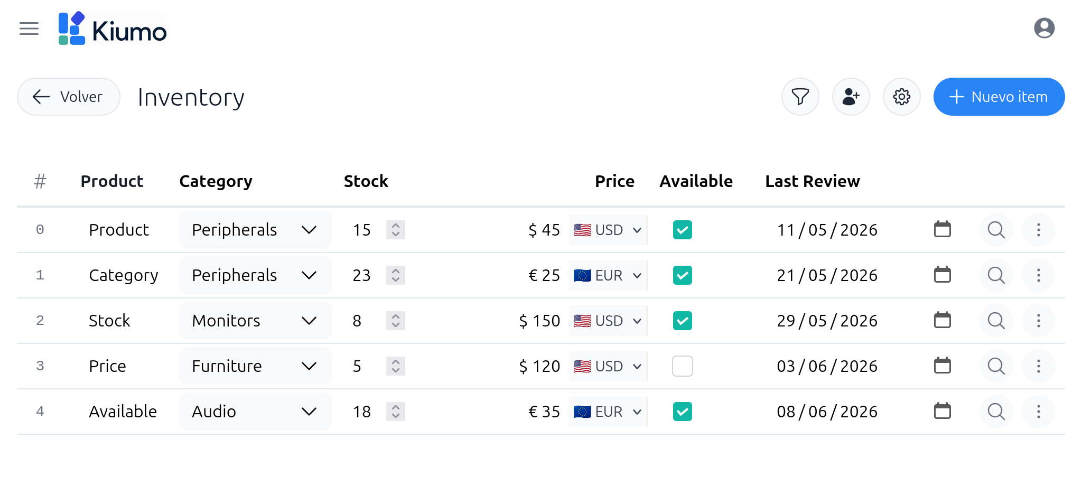Click the date field 03/06/2026

[x=827, y=366]
